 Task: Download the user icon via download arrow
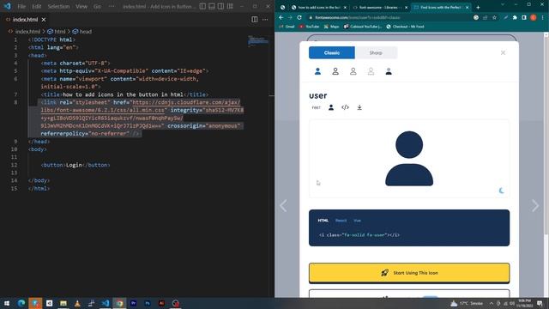[x=359, y=107]
